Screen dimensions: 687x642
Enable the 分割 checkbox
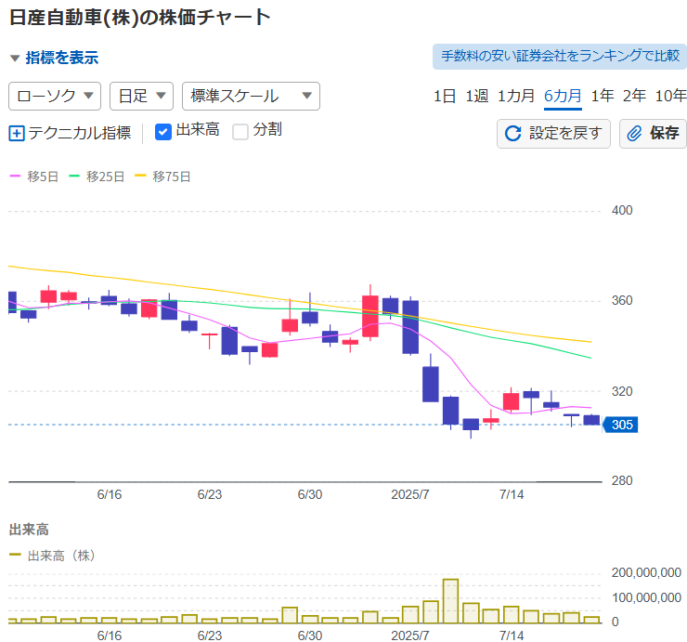click(x=240, y=132)
